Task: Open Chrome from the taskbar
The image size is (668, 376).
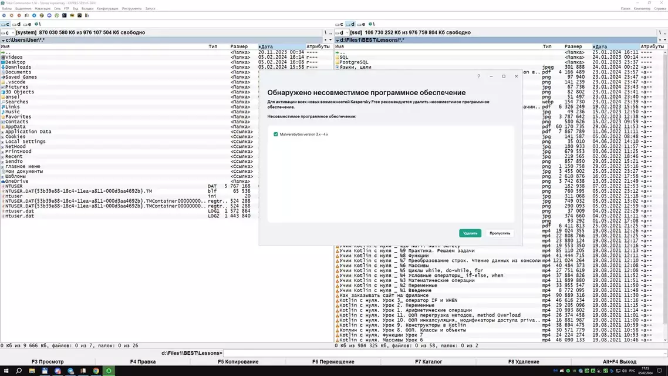Action: 96,371
